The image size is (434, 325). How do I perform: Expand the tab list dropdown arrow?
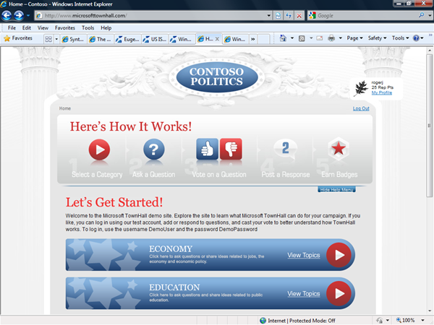click(x=56, y=39)
